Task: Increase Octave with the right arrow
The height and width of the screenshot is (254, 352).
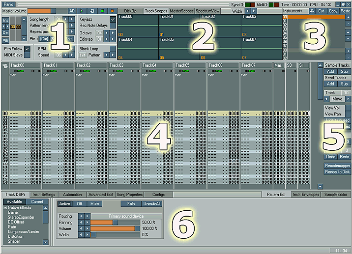Action: pyautogui.click(x=113, y=33)
